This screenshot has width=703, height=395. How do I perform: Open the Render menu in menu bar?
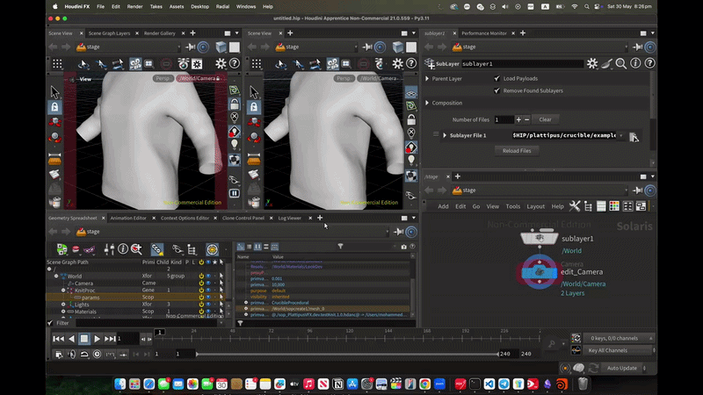(134, 7)
